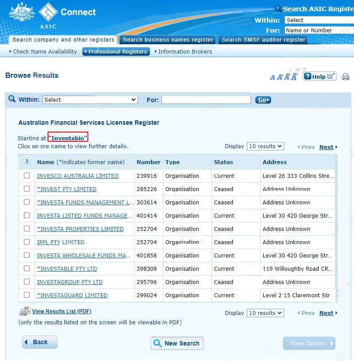Expand the Professional Registers menu
This screenshot has width=354, height=361.
coord(116,52)
